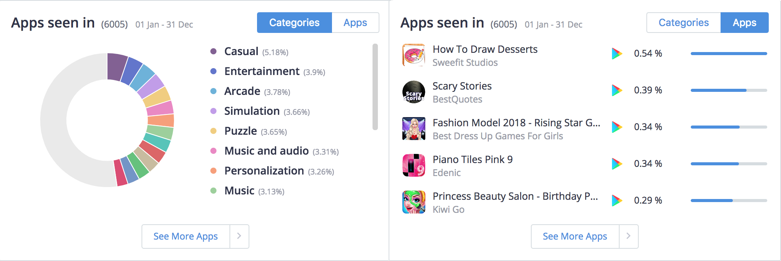This screenshot has height=261, width=781.
Task: Click Google Play icon for Scary Stories
Action: pyautogui.click(x=617, y=90)
